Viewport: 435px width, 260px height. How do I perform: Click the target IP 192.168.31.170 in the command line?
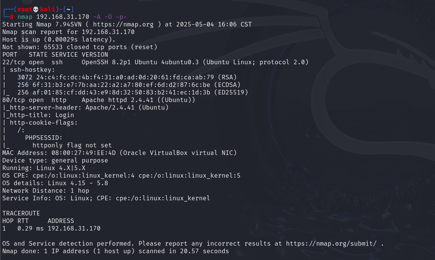pyautogui.click(x=63, y=17)
